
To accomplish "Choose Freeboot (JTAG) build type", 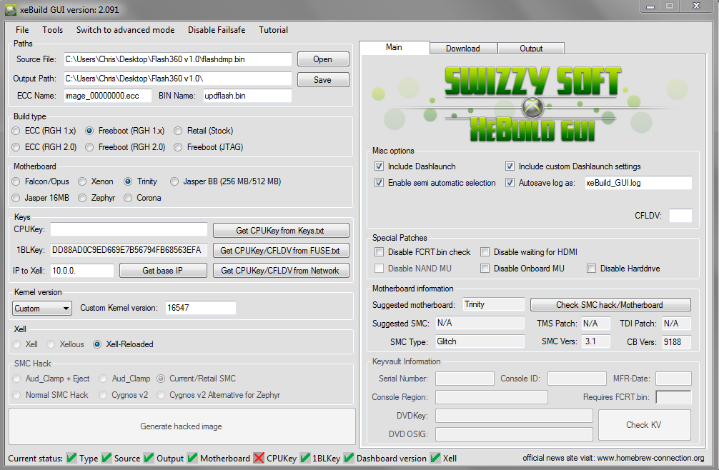I will (209, 148).
